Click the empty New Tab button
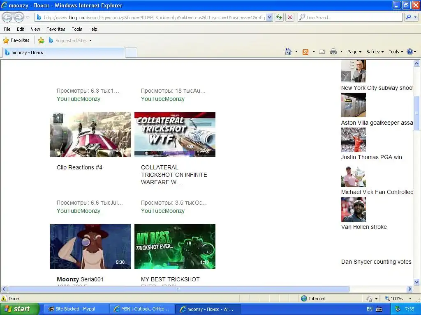 (131, 52)
